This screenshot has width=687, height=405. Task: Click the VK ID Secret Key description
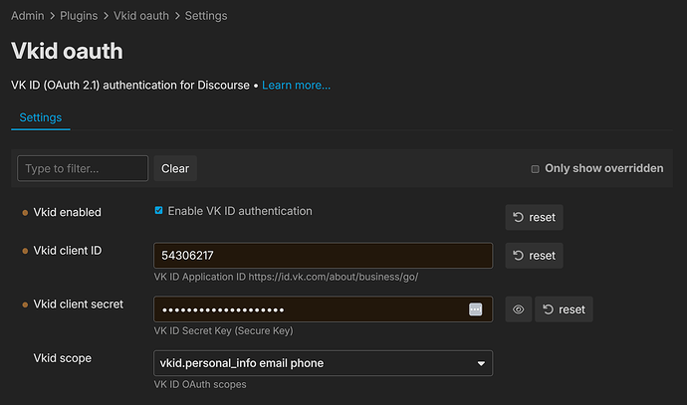tap(223, 331)
